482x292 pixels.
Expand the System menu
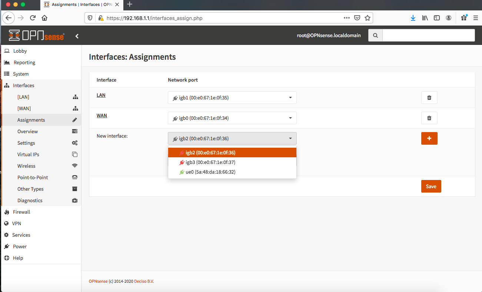[41, 74]
